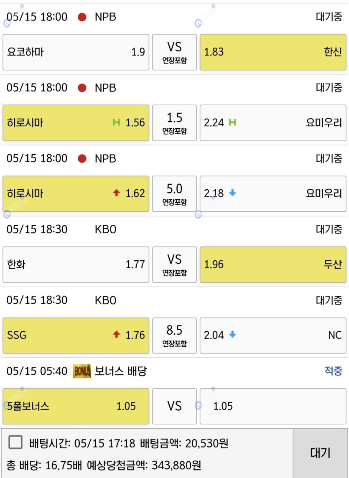Click the blue down arrow beside 2.18 odds
This screenshot has height=478, width=349.
click(233, 193)
